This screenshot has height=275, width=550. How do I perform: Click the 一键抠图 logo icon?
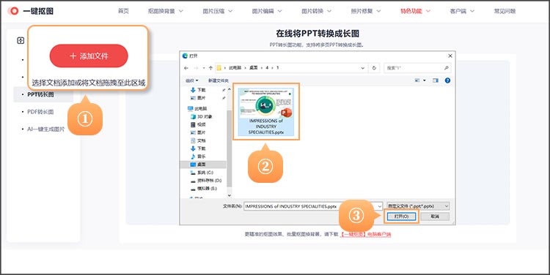(x=13, y=11)
